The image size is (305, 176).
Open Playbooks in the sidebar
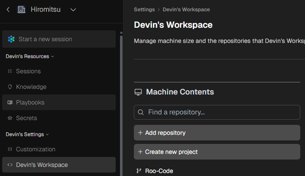click(x=59, y=102)
